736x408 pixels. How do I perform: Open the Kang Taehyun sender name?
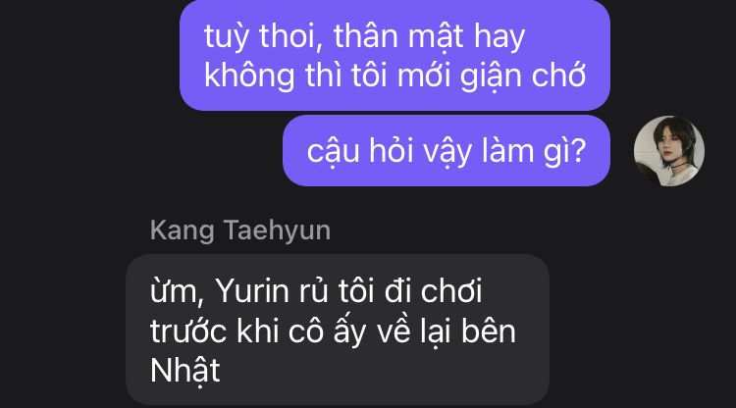coord(240,230)
